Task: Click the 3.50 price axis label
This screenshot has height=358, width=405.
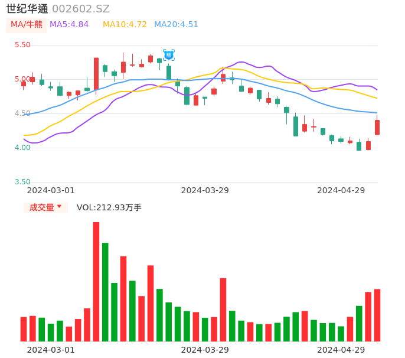Action: [x=22, y=182]
